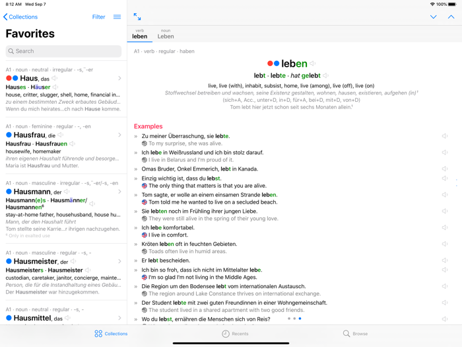Play audio for 'Der Student lebte' example
The width and height of the screenshot is (462, 347).
[445, 303]
